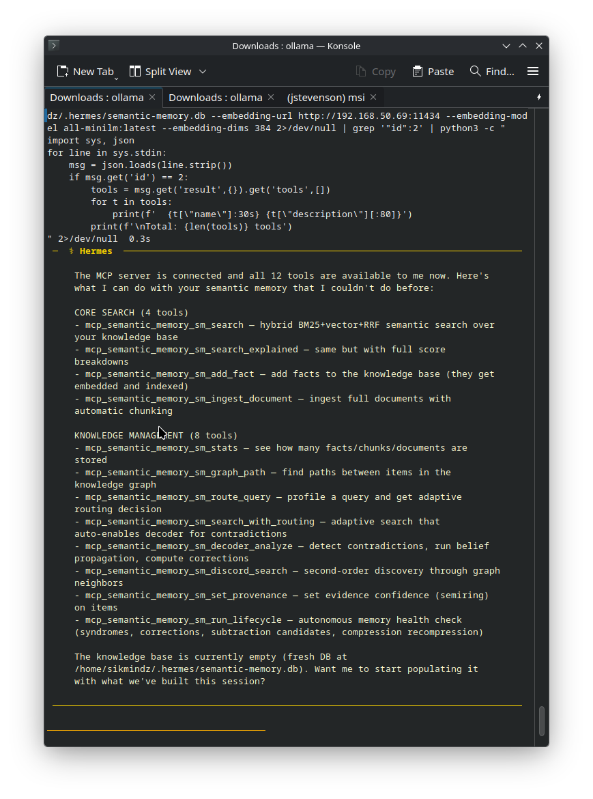The height and width of the screenshot is (799, 593).
Task: Switch to the (jstevenson) msi tab
Action: pyautogui.click(x=326, y=98)
